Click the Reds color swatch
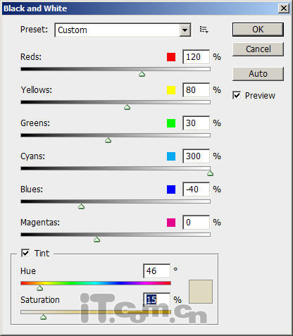This screenshot has width=293, height=336. (171, 57)
